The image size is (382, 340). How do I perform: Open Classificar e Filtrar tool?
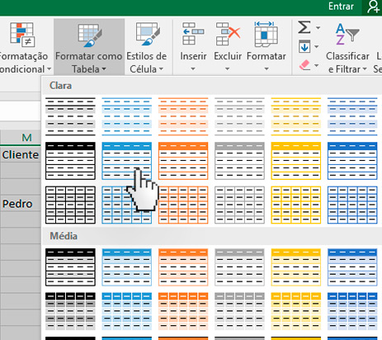pyautogui.click(x=348, y=47)
